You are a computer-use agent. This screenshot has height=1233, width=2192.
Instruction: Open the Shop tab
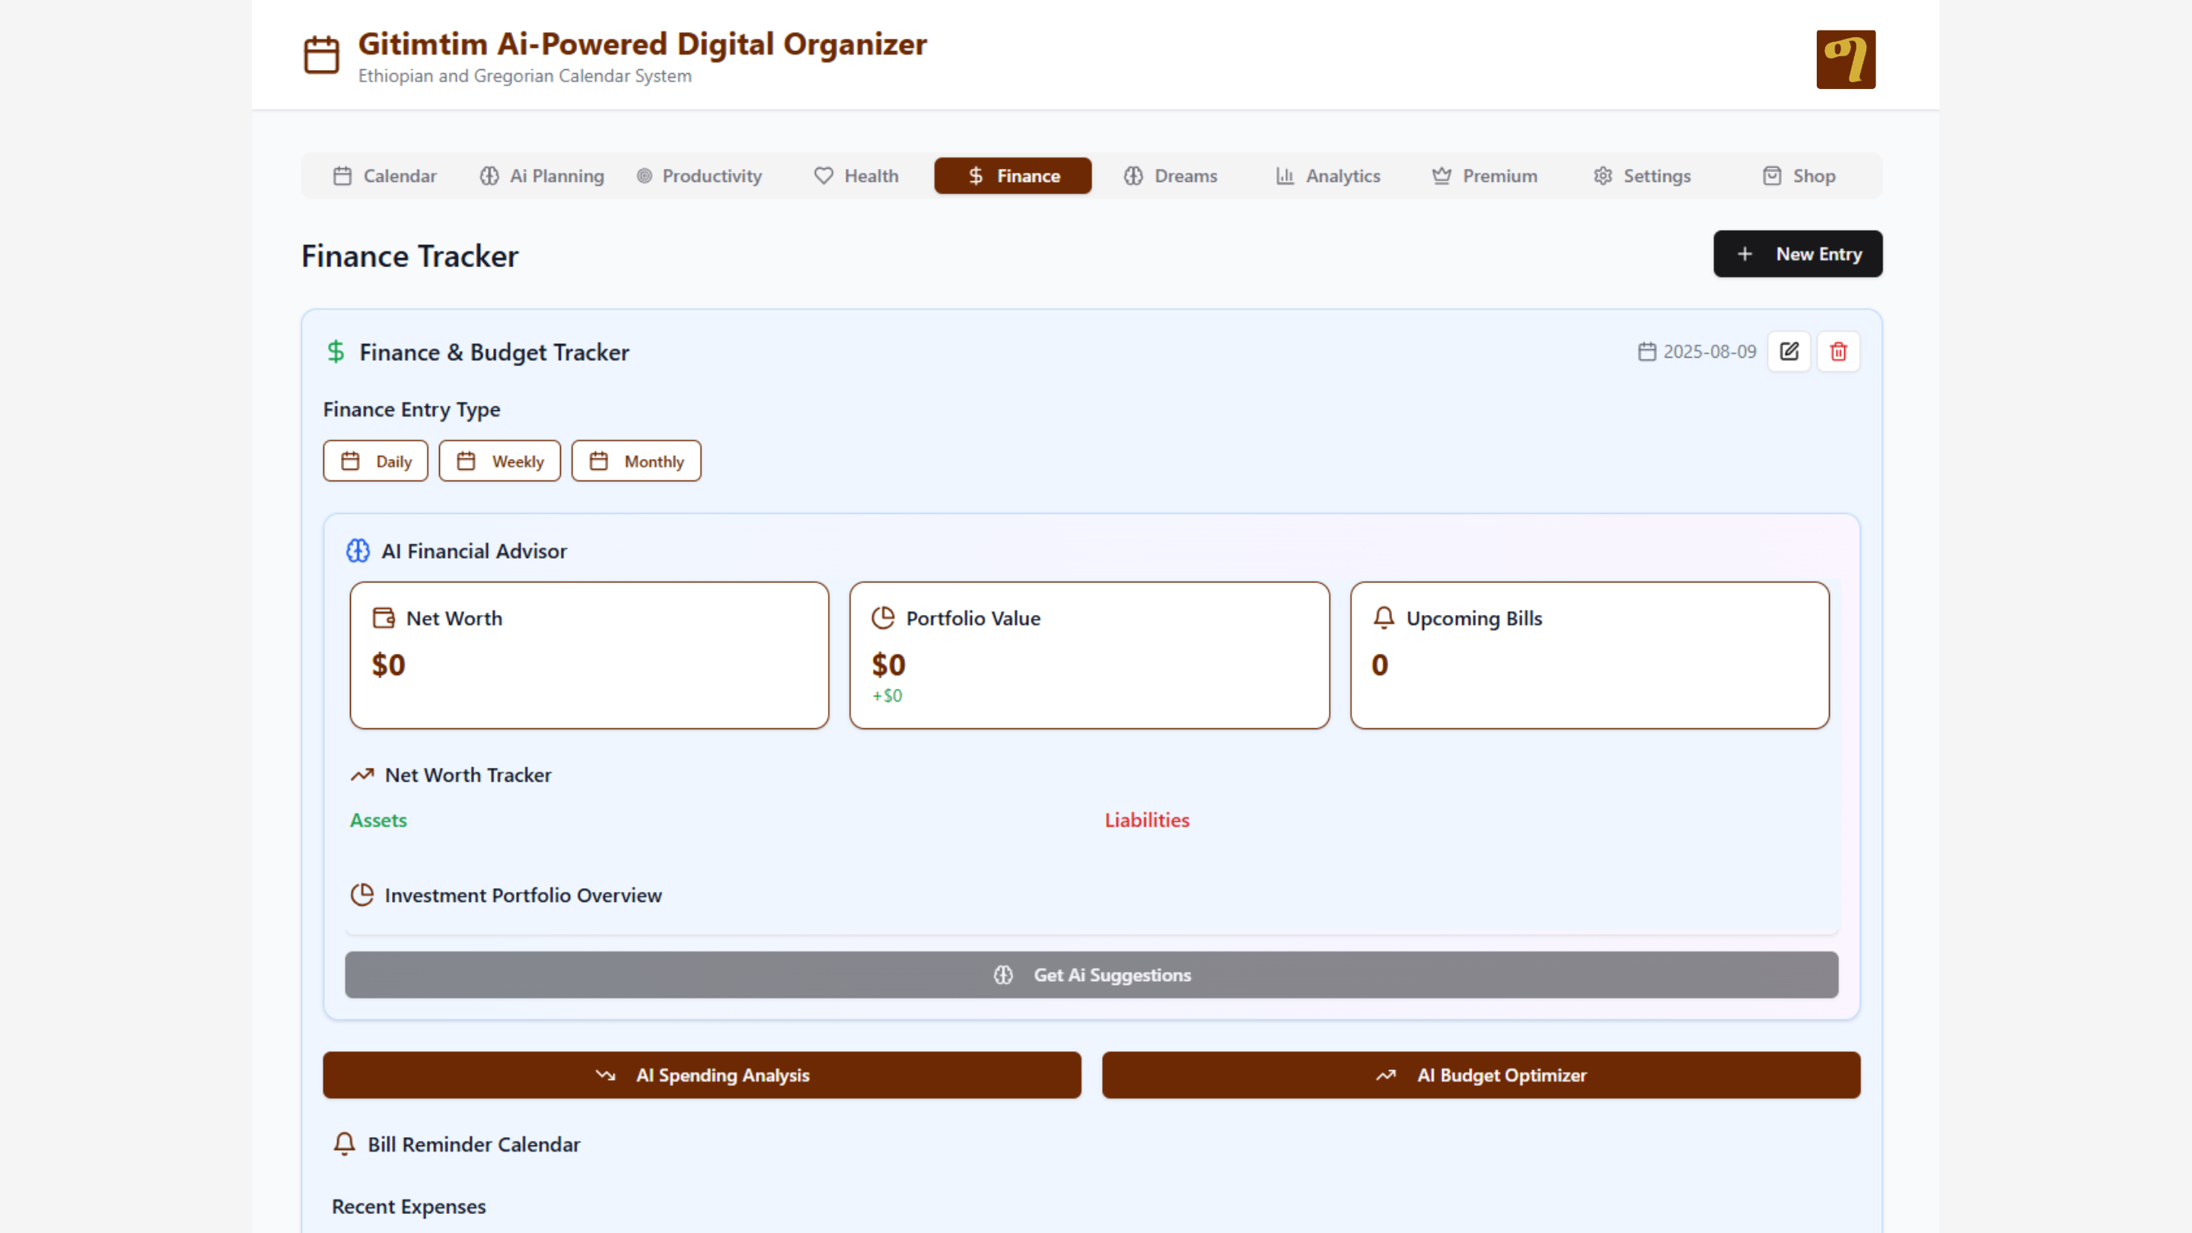click(x=1799, y=176)
